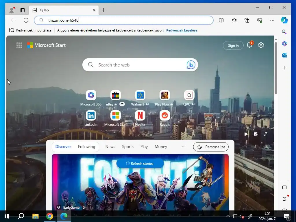Open sidebar search magnifier icon
This screenshot has height=222, width=296.
point(284,32)
